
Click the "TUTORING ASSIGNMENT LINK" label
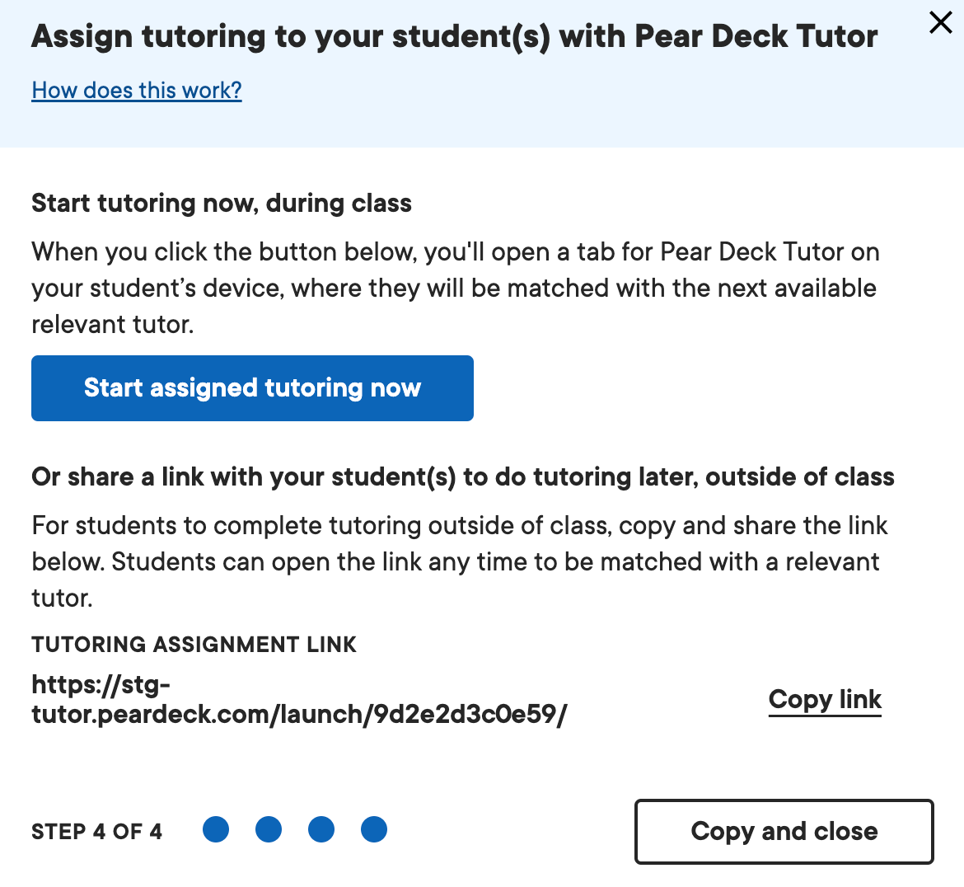(x=194, y=645)
